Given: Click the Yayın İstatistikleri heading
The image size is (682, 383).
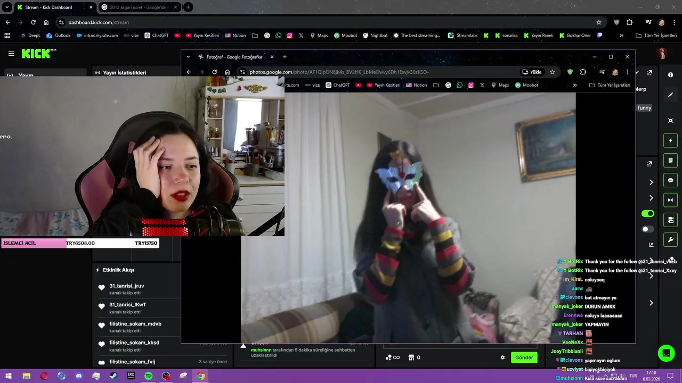Looking at the screenshot, I should [x=124, y=73].
